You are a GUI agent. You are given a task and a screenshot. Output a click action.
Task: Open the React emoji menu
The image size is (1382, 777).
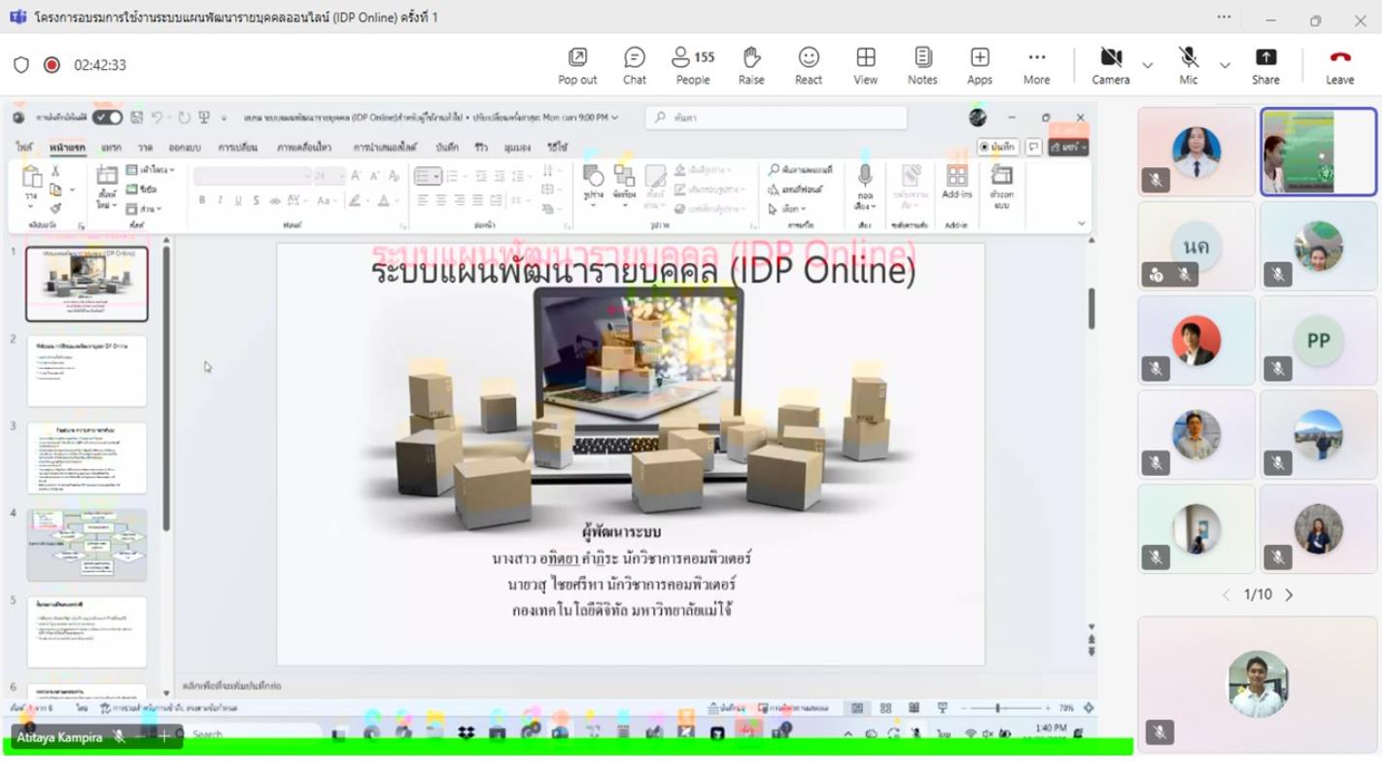pyautogui.click(x=808, y=65)
